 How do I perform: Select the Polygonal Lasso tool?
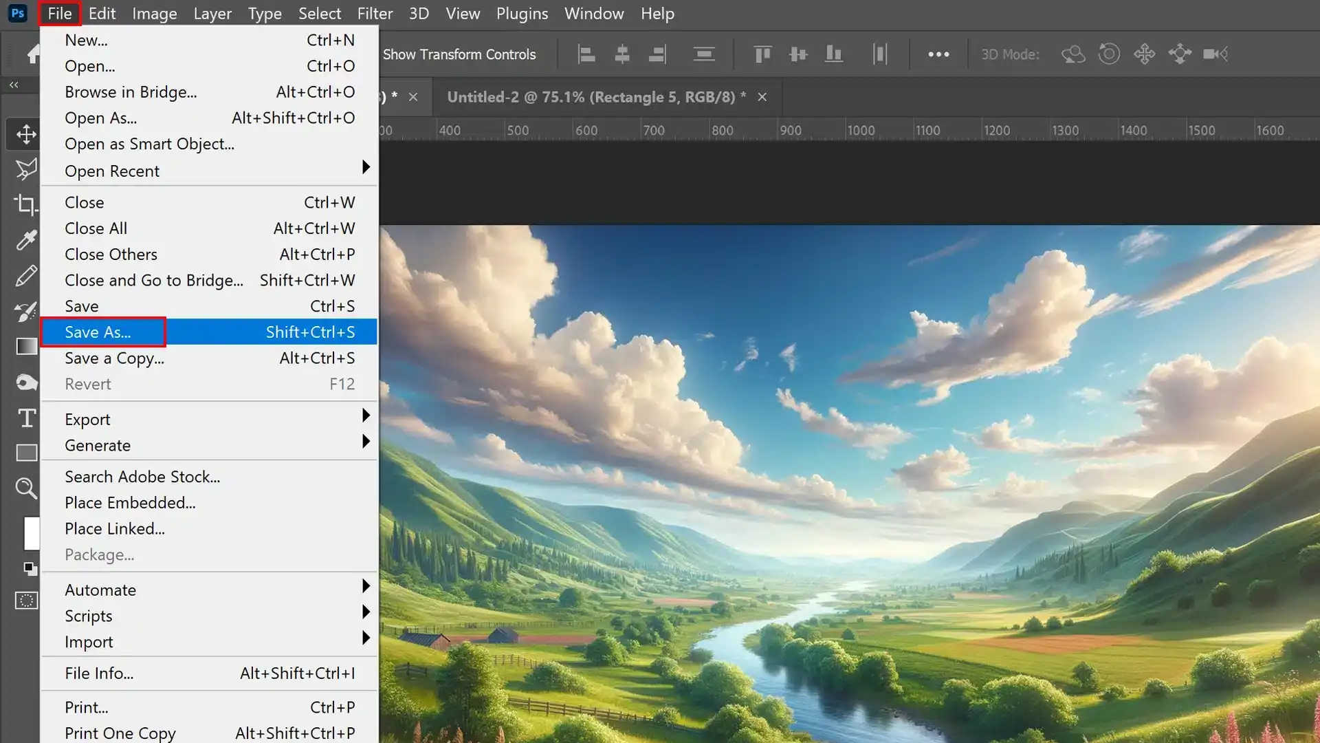click(26, 169)
